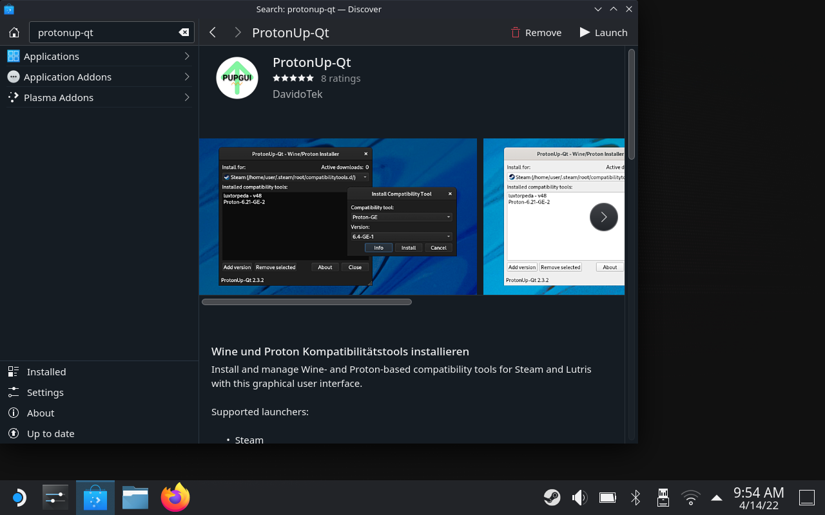Screen dimensions: 825x515
Task: Open the Applications category
Action: [99, 56]
